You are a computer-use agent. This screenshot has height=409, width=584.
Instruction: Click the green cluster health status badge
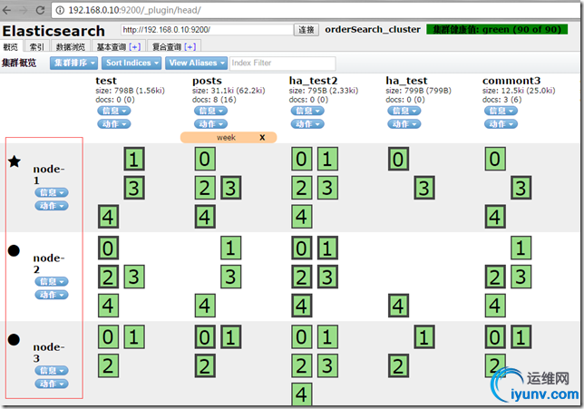497,29
